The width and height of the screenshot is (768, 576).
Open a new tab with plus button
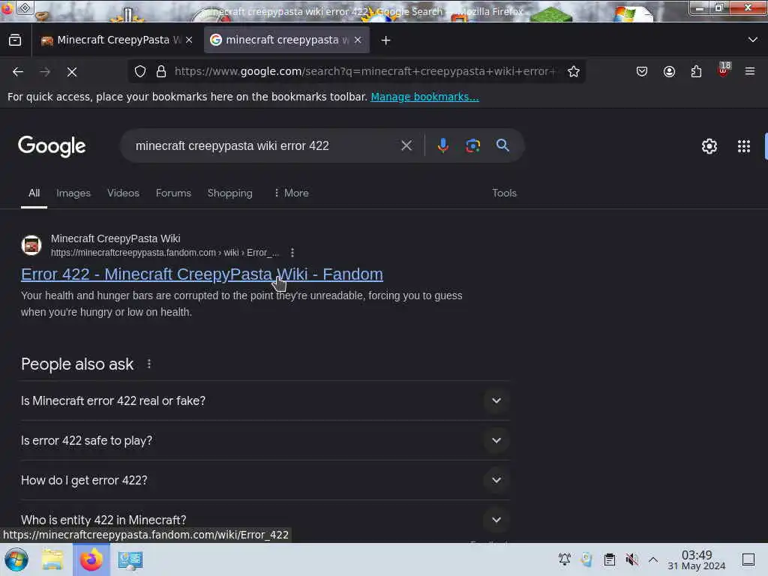[x=386, y=40]
